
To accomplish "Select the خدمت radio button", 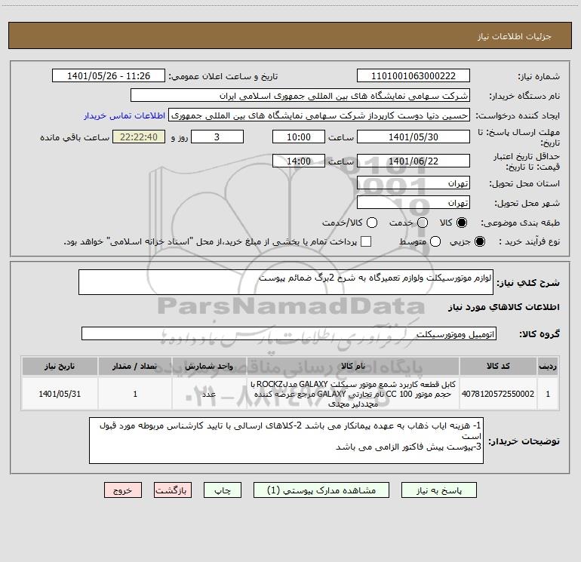I will [423, 223].
